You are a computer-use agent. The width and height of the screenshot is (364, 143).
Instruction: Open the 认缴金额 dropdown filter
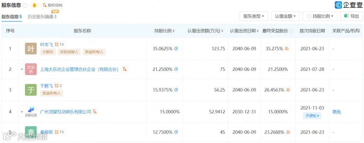285,16
